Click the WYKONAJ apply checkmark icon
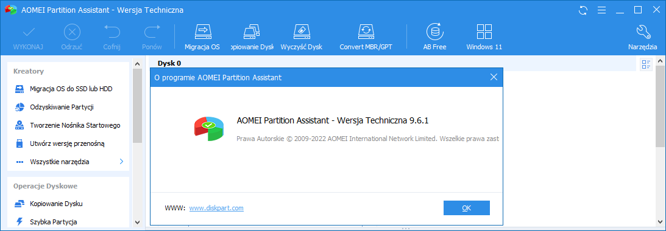Screen dimensions: 666x231 point(29,32)
